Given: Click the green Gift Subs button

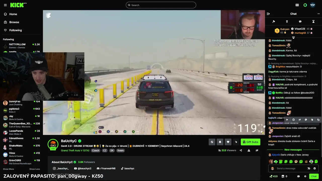Looking at the screenshot, I should pos(250,142).
